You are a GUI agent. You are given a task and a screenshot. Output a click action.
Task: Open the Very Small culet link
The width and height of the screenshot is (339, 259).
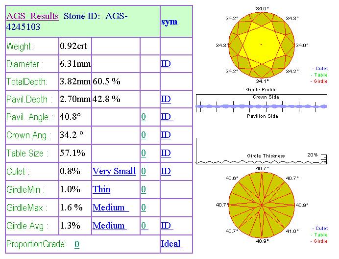(x=114, y=171)
